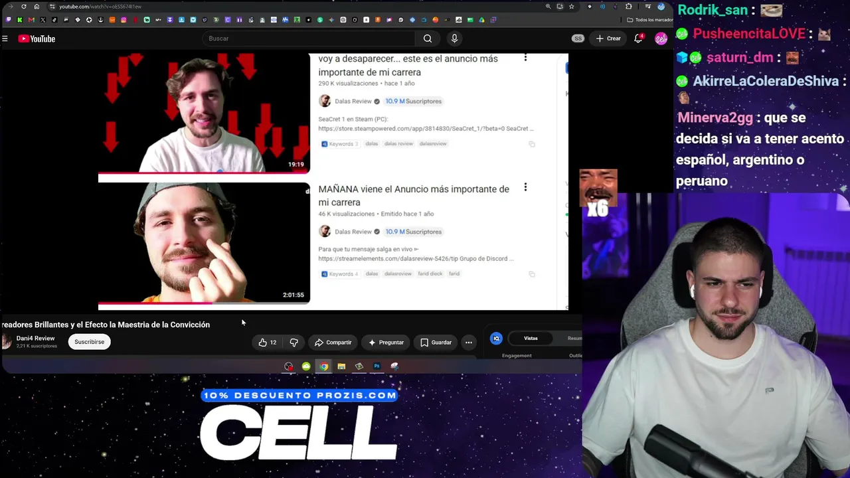Open the account avatar menu
The height and width of the screenshot is (478, 850).
coord(661,39)
